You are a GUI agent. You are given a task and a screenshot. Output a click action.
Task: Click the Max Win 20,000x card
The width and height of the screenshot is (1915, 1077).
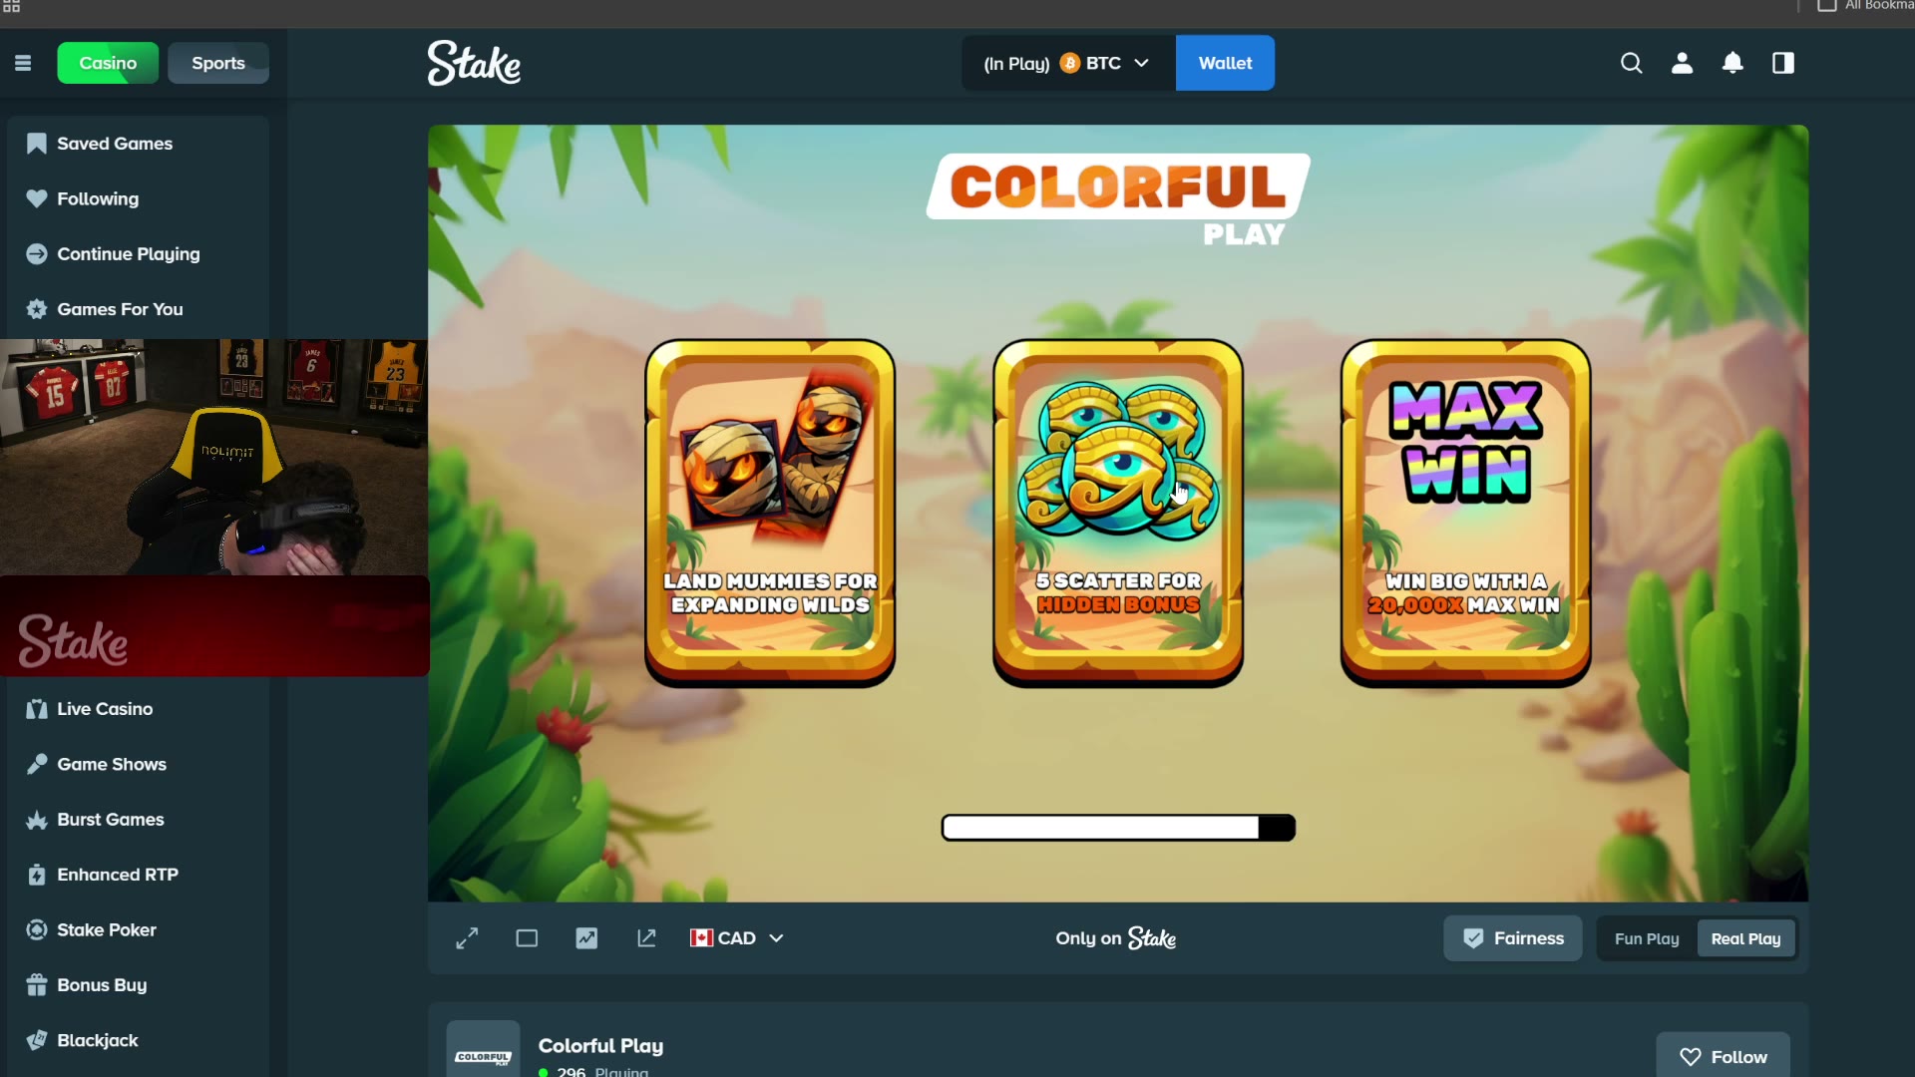(x=1465, y=513)
